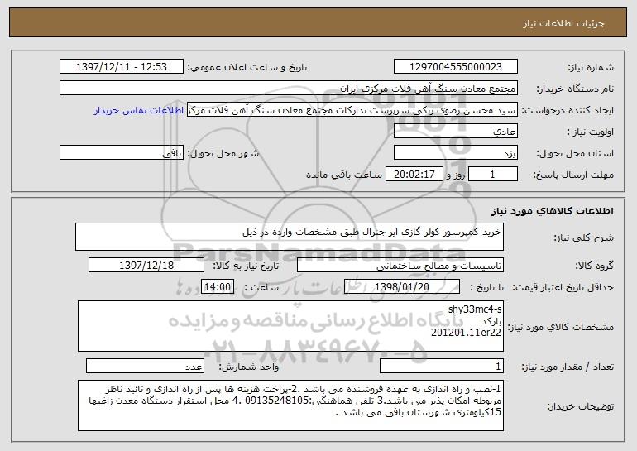Click the text ساعت باقی مانده
Viewport: 637px width, 451px height.
tap(344, 175)
